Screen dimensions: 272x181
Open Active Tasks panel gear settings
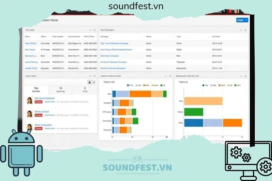pyautogui.click(x=94, y=76)
